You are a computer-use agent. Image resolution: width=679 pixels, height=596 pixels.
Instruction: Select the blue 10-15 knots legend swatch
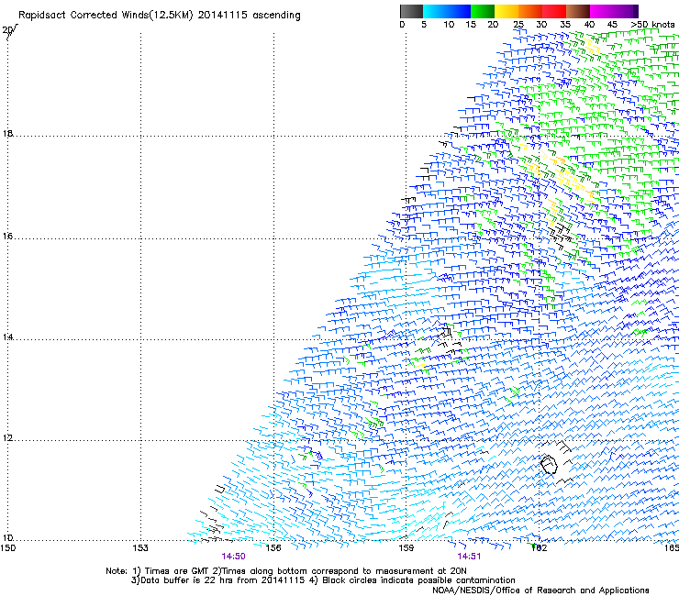[458, 11]
